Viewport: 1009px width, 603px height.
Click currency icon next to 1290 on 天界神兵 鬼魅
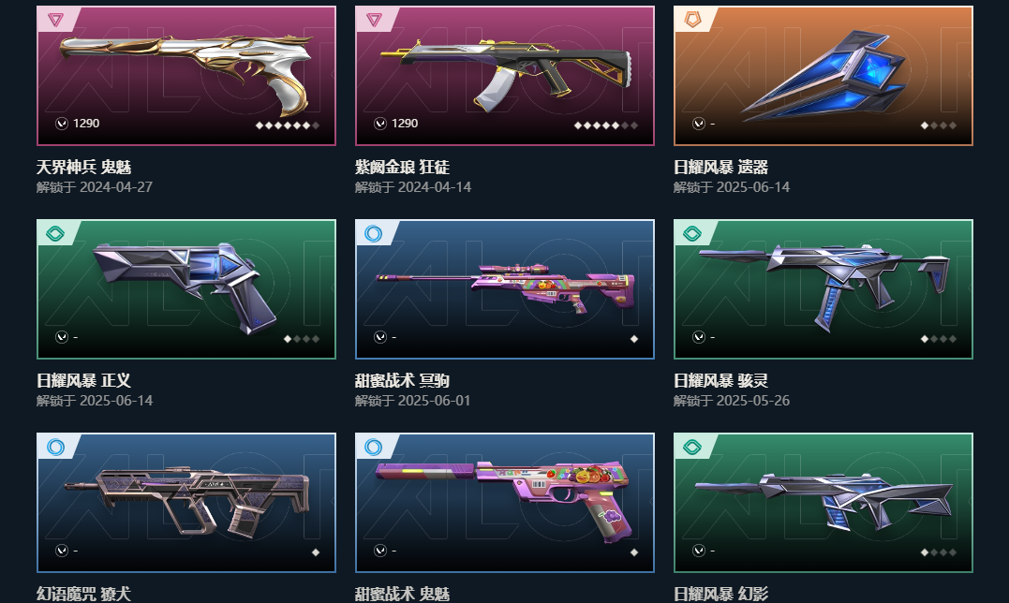tap(62, 124)
